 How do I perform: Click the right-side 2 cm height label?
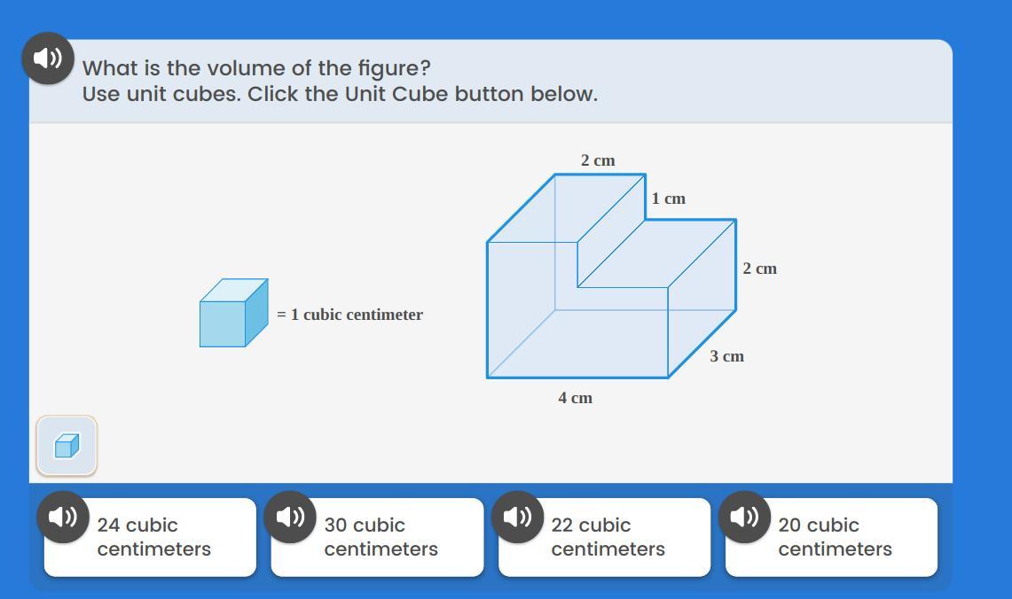coord(759,268)
